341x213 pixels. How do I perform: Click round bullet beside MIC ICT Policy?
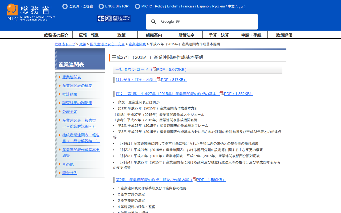tap(137, 6)
